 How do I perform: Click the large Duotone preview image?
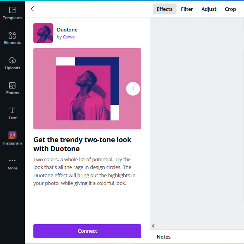(87, 89)
